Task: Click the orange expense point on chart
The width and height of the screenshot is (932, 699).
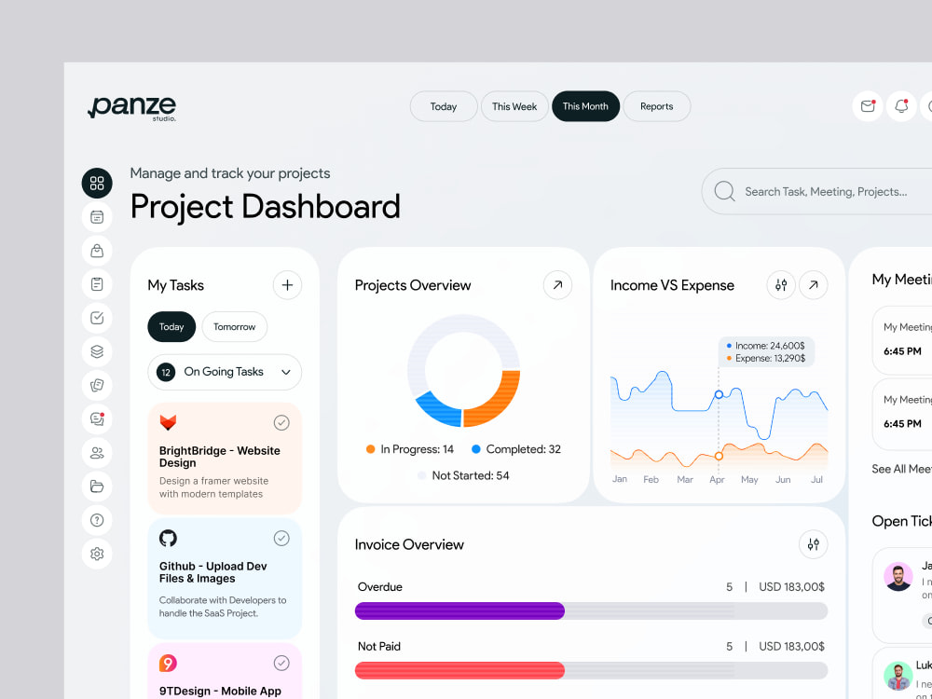Action: click(719, 456)
